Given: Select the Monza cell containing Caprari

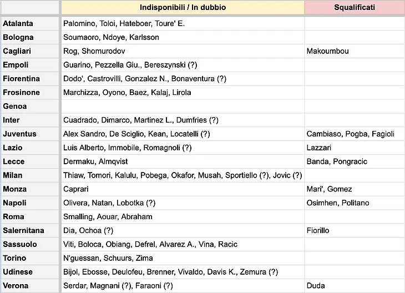Looking at the screenshot, I should tap(183, 189).
